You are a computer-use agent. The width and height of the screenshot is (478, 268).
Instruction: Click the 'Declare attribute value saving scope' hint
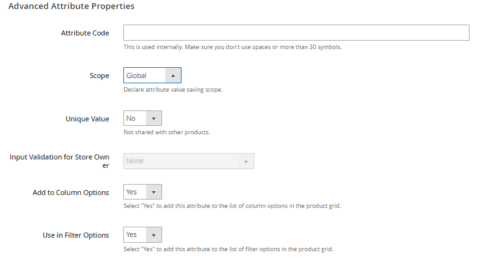pos(172,90)
